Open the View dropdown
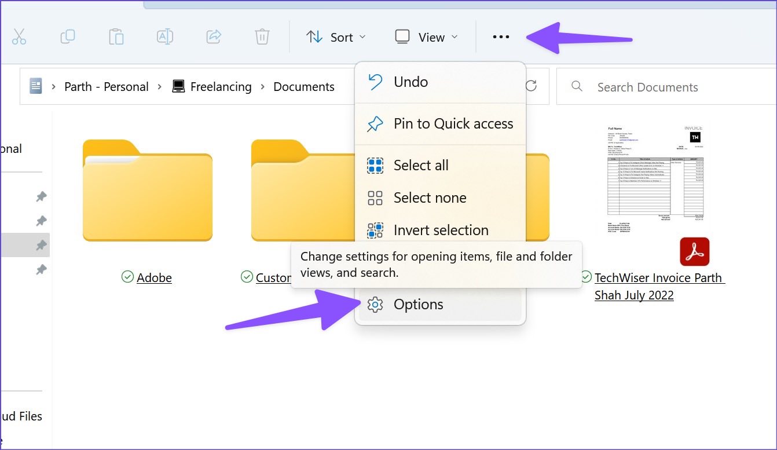The width and height of the screenshot is (777, 450). point(426,37)
